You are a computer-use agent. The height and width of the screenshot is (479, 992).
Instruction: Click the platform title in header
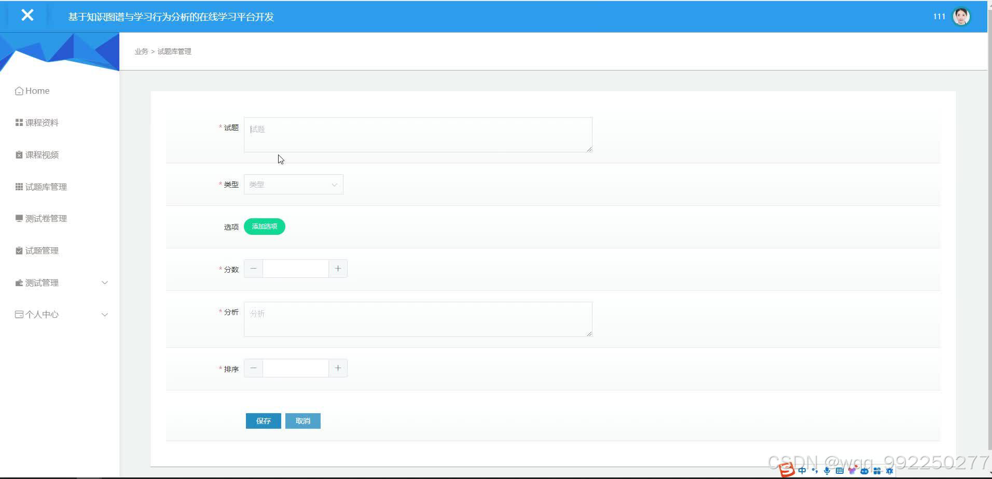point(171,17)
